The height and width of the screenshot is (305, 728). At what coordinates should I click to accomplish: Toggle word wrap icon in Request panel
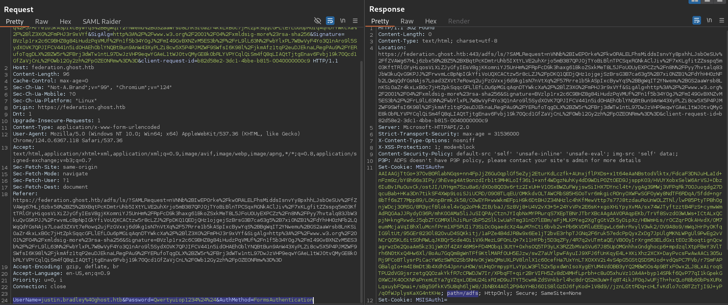pyautogui.click(x=330, y=21)
